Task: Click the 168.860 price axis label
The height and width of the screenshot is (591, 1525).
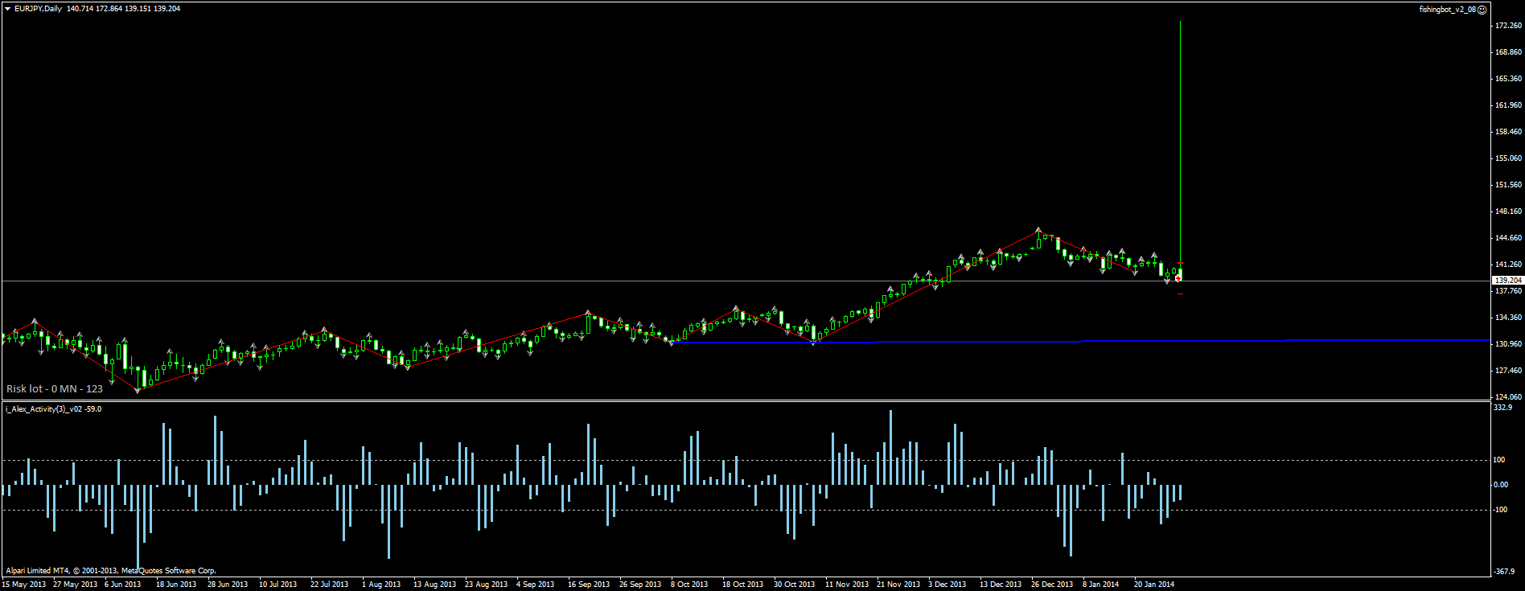Action: 1508,52
